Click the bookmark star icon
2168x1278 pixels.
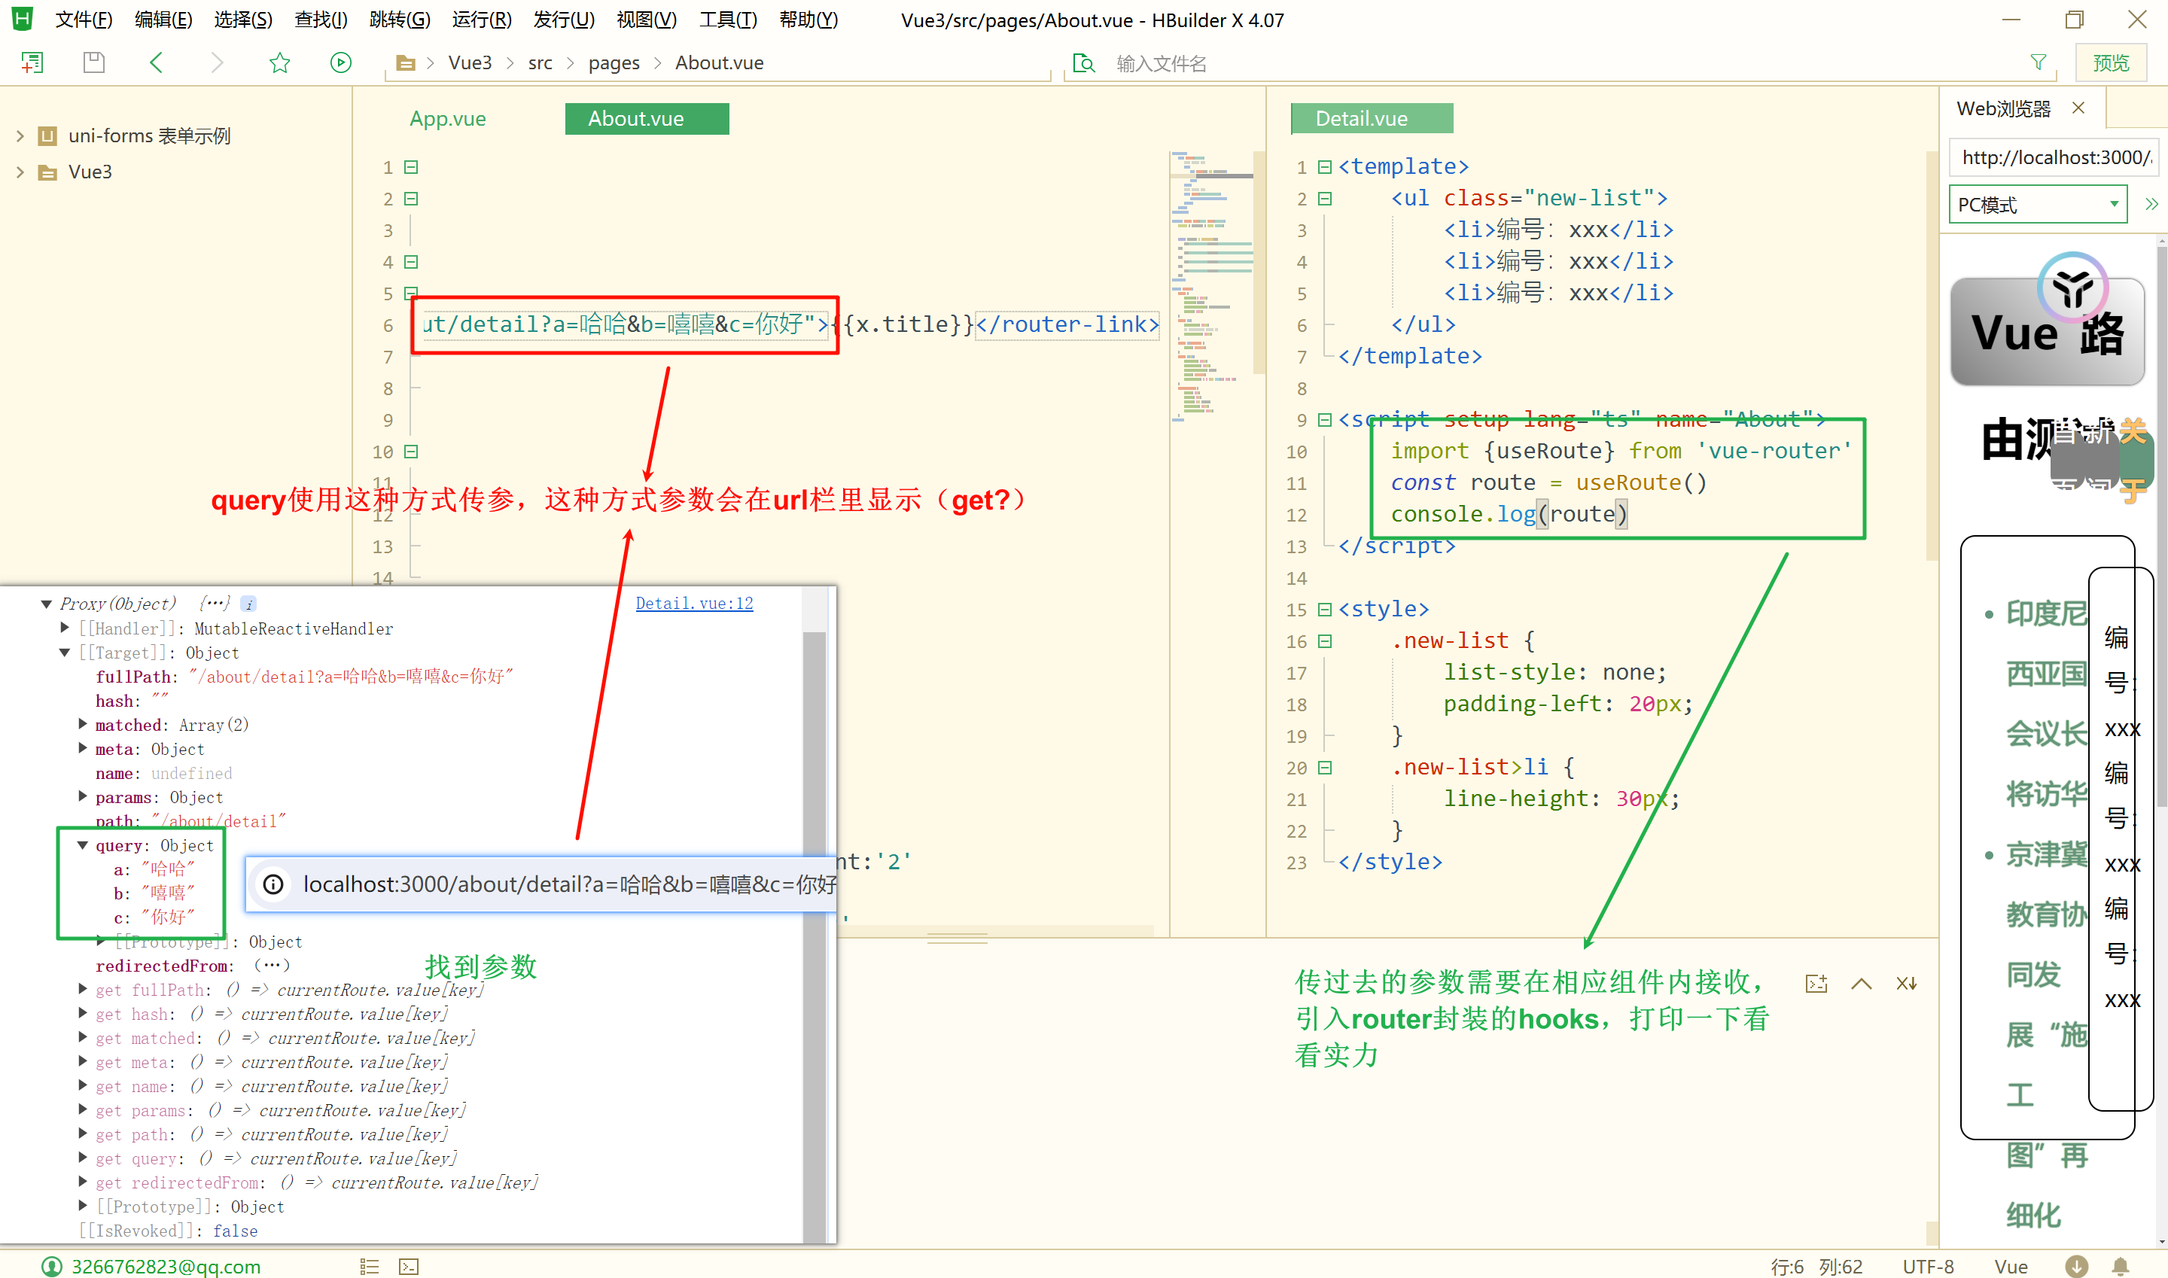(x=279, y=62)
